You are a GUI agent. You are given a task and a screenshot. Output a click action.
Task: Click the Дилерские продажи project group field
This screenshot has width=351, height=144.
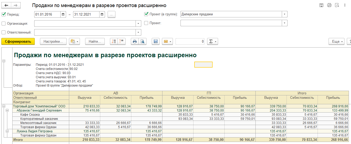coord(231,14)
